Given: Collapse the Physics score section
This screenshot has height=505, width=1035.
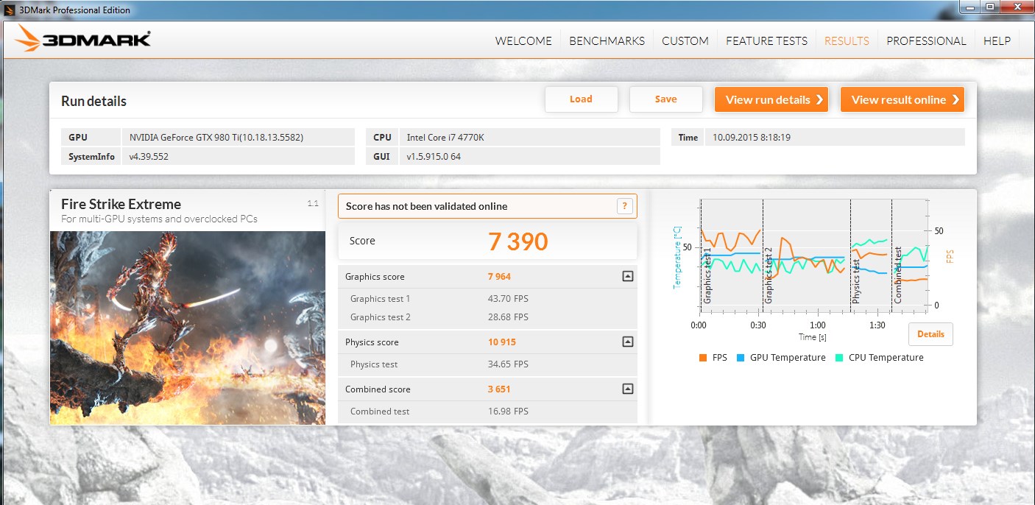Looking at the screenshot, I should [x=627, y=342].
